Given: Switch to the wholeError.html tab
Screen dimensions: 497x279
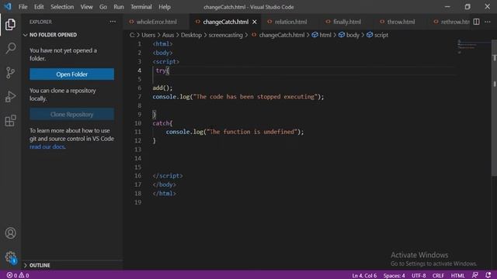Looking at the screenshot, I should [x=156, y=22].
